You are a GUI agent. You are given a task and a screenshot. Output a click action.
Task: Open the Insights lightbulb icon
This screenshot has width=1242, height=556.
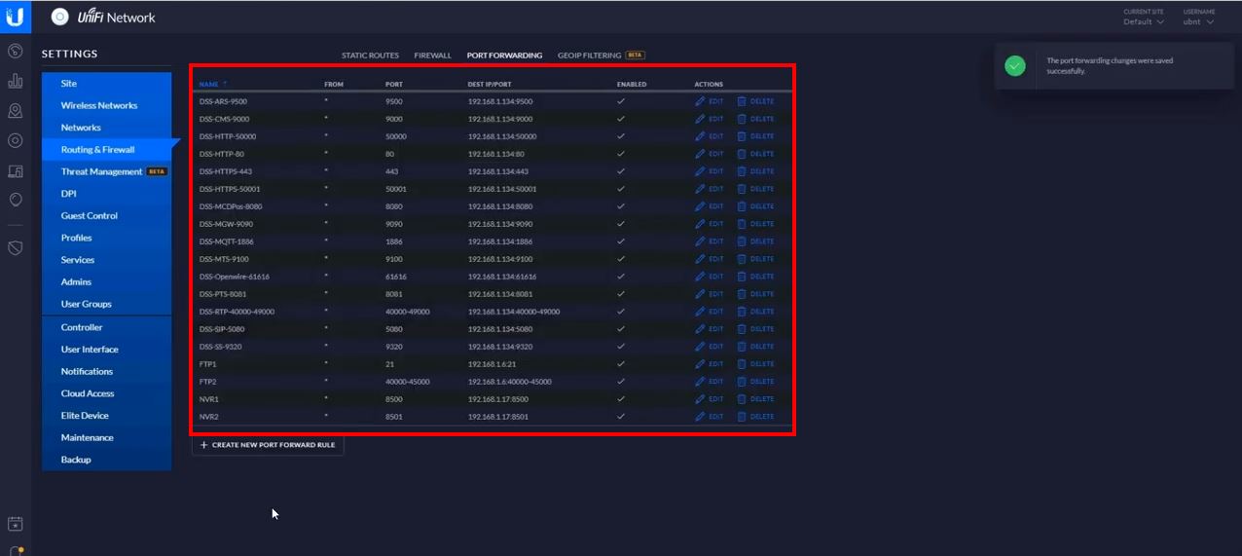pyautogui.click(x=15, y=200)
